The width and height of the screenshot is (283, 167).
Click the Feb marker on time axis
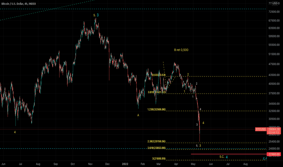point(143,164)
